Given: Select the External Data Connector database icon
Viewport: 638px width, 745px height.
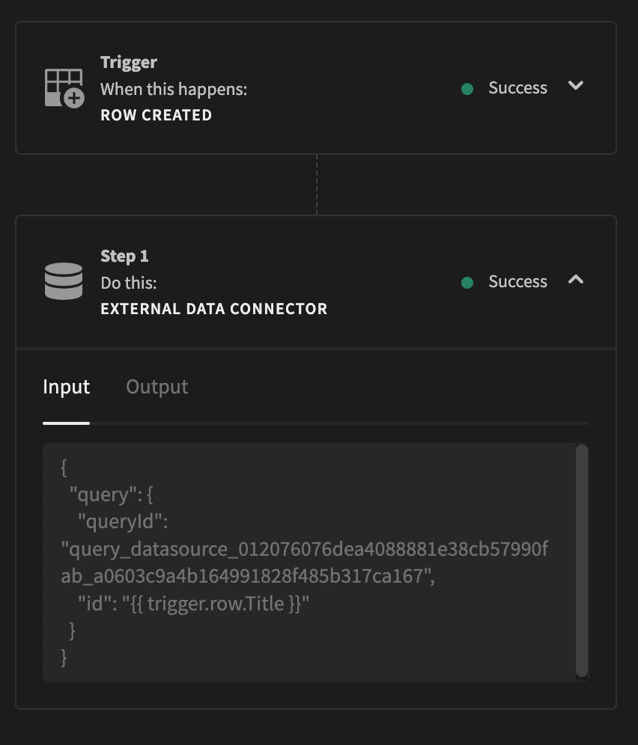Looking at the screenshot, I should pos(63,280).
